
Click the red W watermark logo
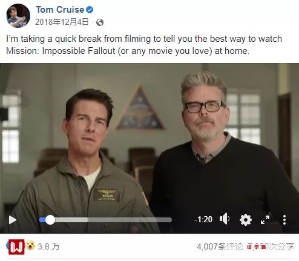coord(16,247)
